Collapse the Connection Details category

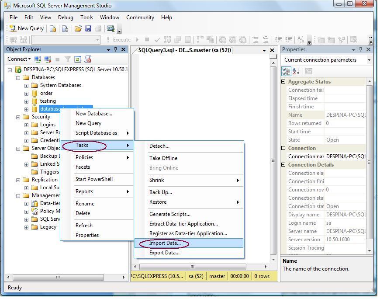tap(283, 165)
